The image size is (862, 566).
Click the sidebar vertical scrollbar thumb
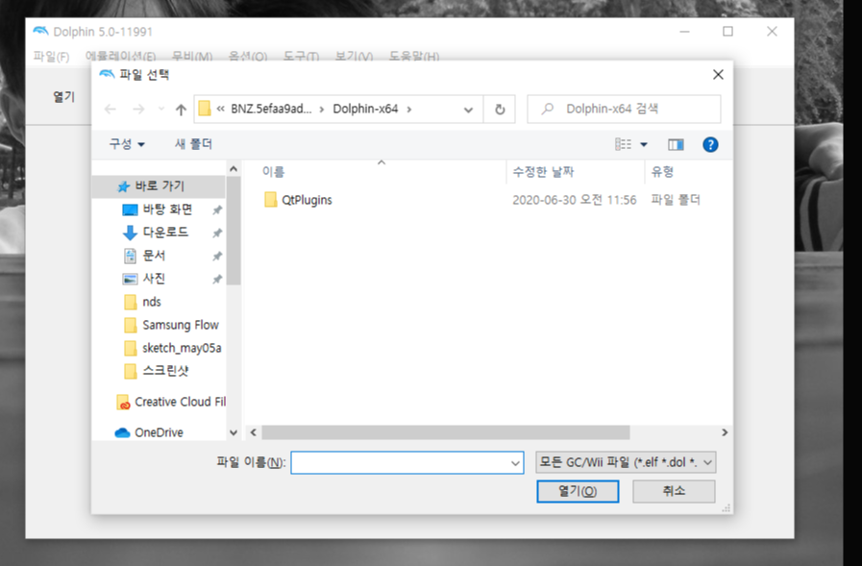(x=234, y=231)
